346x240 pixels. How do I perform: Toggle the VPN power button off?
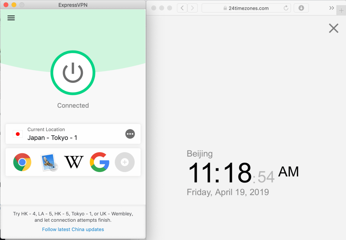pyautogui.click(x=73, y=73)
